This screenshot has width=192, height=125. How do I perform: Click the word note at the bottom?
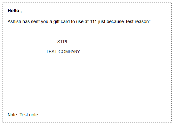pyautogui.click(x=33, y=115)
